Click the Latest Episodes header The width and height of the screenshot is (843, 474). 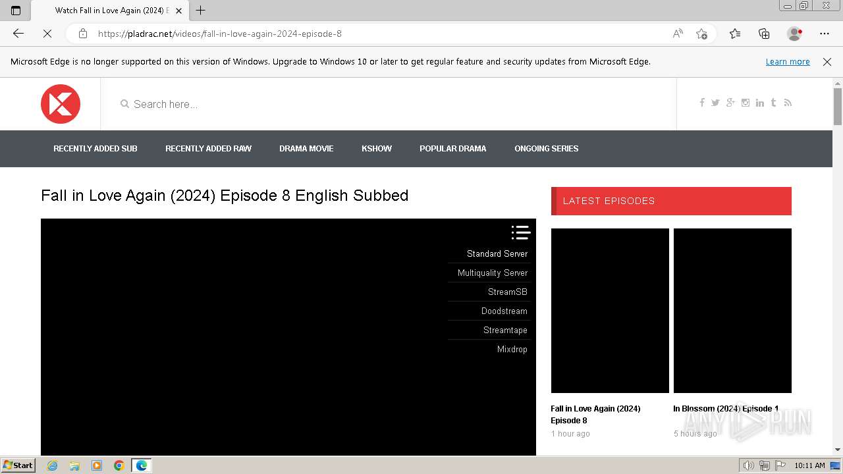(x=671, y=201)
